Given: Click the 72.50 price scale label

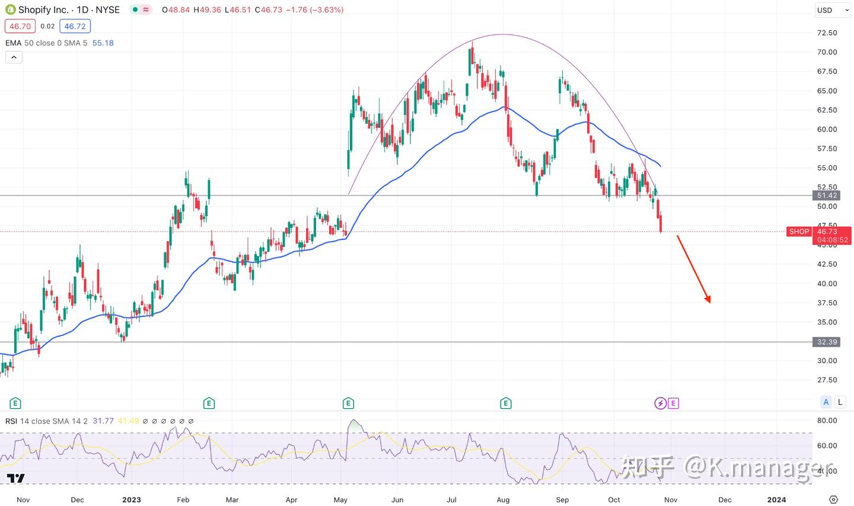Looking at the screenshot, I should 827,33.
